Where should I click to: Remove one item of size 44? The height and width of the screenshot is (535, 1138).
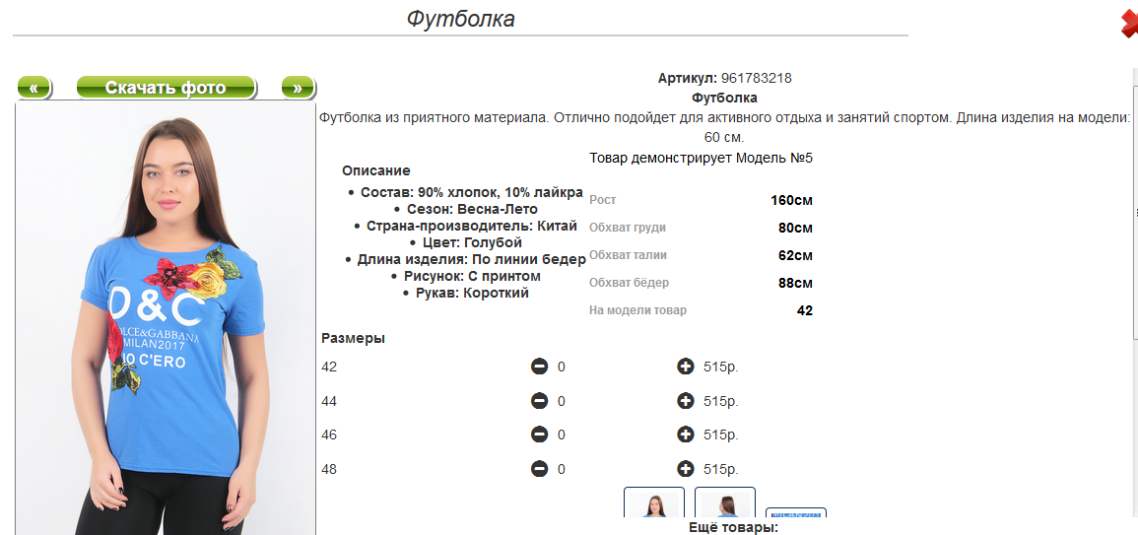539,401
